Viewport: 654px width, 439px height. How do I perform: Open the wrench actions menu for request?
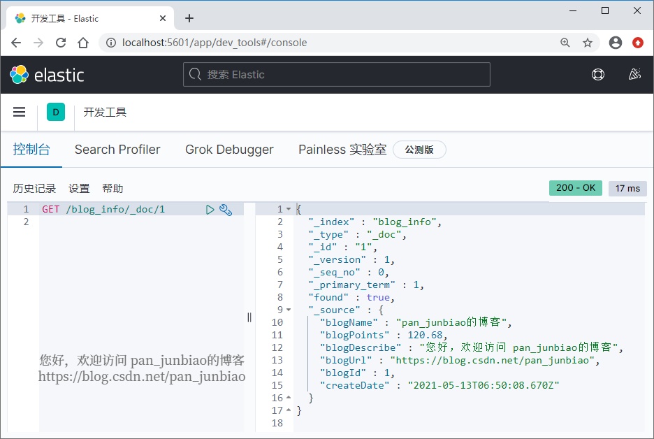(x=226, y=210)
